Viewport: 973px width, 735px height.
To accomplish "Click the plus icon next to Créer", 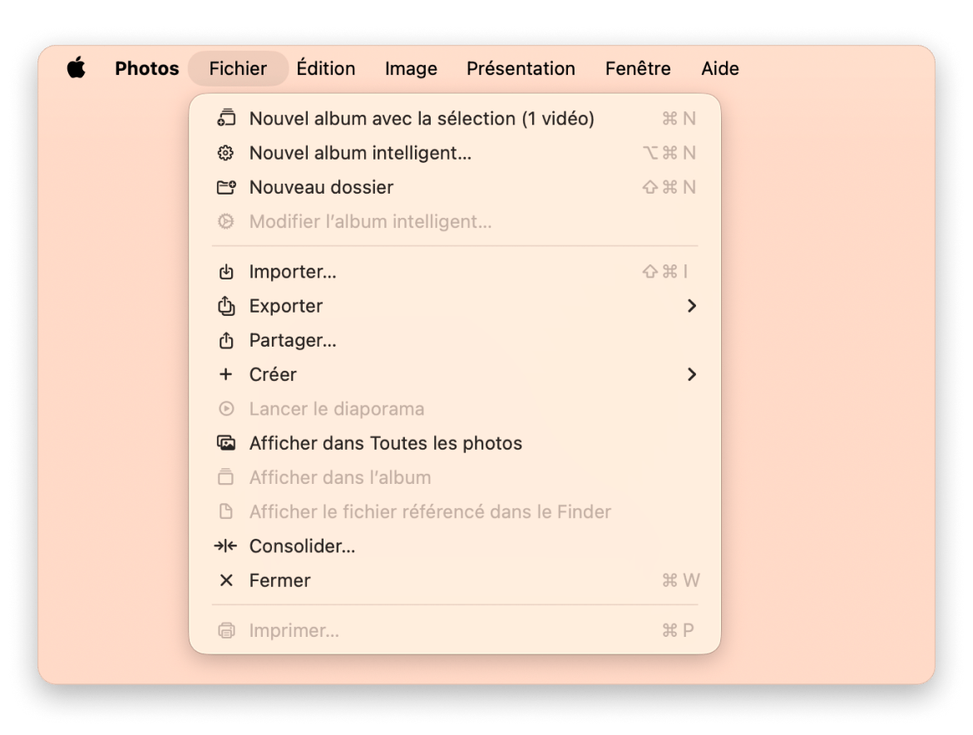I will tap(226, 374).
